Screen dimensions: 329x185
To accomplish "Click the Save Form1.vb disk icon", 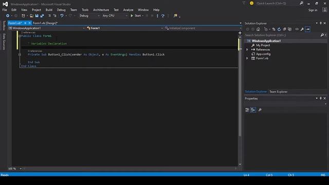I will (x=37, y=16).
